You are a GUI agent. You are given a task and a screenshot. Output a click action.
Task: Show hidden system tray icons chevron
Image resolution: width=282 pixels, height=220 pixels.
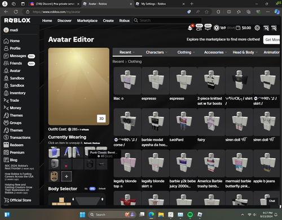[243, 214]
